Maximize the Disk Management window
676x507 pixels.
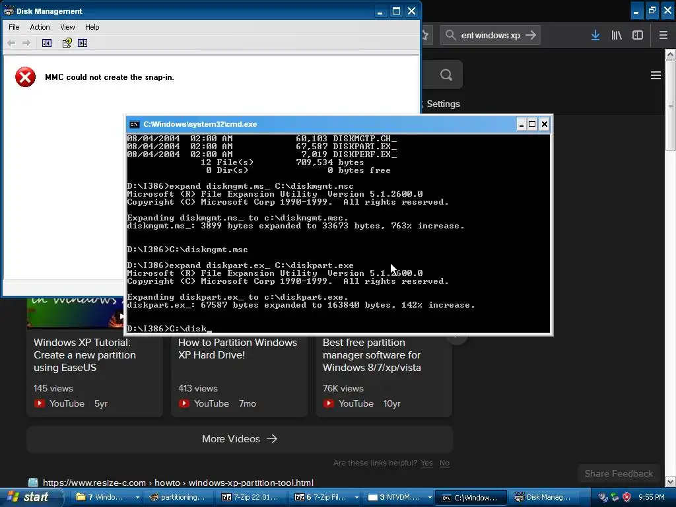tap(396, 11)
